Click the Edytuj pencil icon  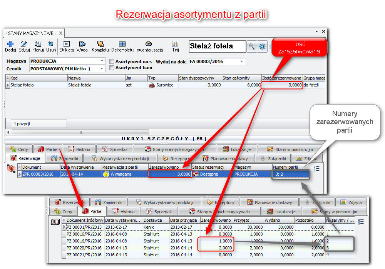tap(24, 44)
